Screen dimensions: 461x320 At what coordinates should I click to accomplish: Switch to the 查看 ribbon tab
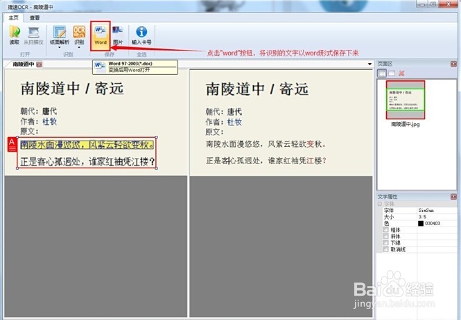pyautogui.click(x=35, y=18)
